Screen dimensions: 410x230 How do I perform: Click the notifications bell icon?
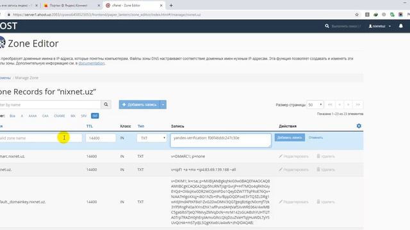[x=400, y=26]
